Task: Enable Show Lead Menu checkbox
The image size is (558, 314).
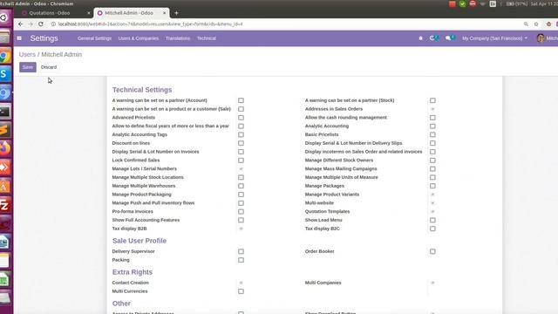Action: click(x=432, y=220)
